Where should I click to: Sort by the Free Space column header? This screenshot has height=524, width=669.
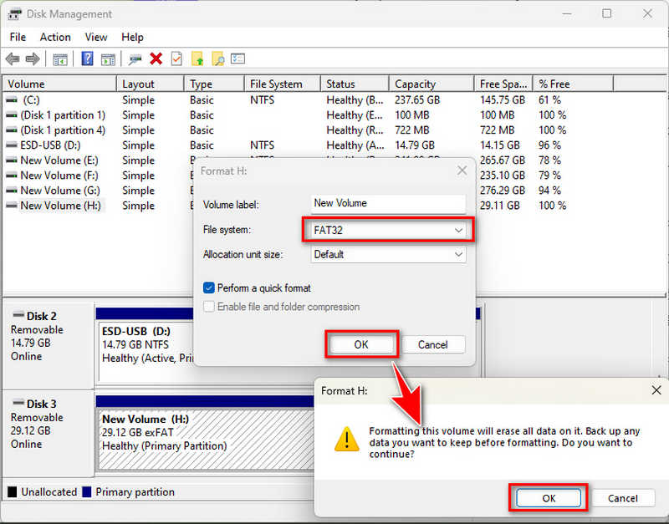(504, 84)
